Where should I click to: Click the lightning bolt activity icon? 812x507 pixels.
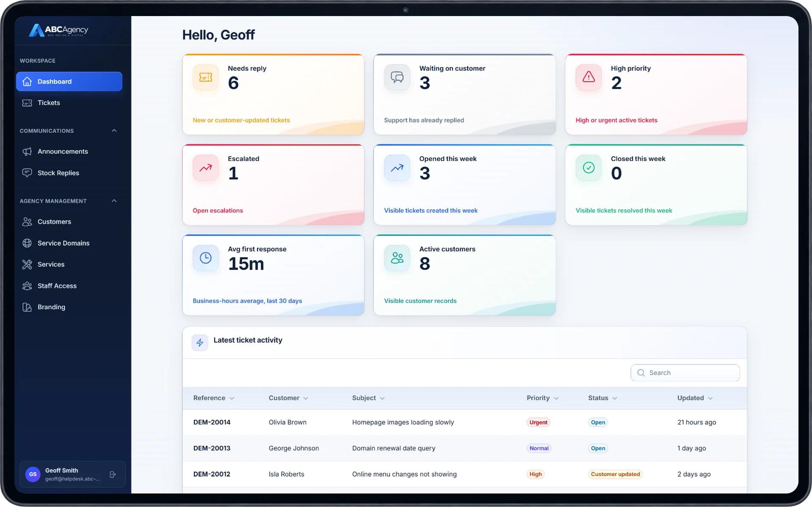point(200,343)
